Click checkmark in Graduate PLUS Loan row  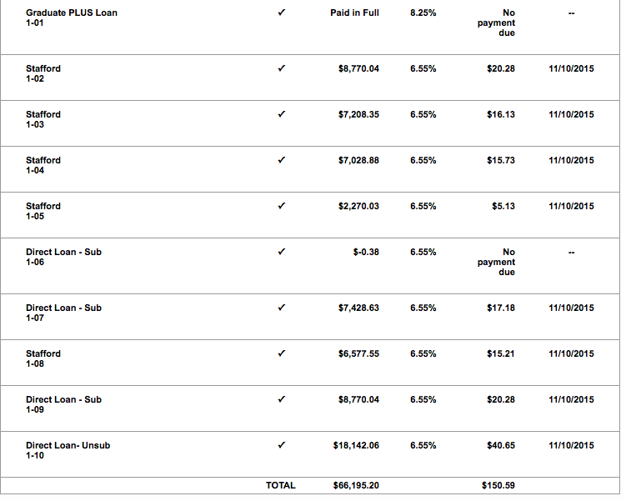pyautogui.click(x=282, y=13)
